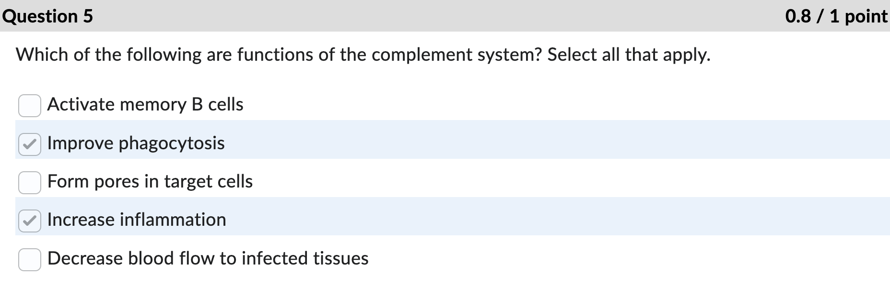Click the "Increase inflammation" answer text
This screenshot has width=890, height=287.
click(137, 221)
